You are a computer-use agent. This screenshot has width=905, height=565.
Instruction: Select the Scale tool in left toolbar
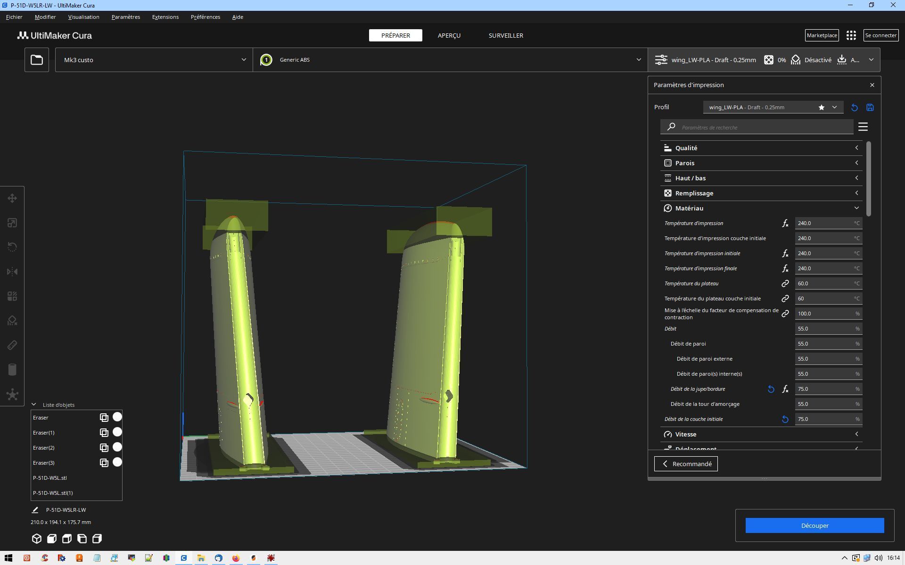[x=12, y=223]
